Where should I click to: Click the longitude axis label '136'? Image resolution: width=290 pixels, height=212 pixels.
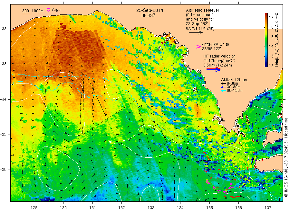click(238, 208)
